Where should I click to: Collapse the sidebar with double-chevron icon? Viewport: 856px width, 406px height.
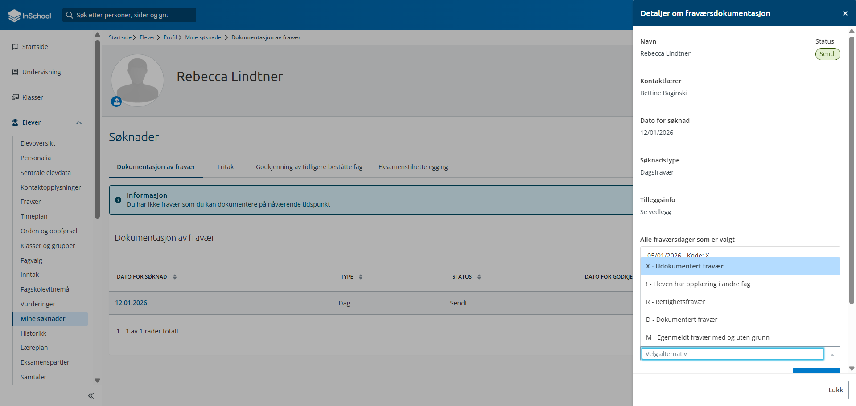91,396
